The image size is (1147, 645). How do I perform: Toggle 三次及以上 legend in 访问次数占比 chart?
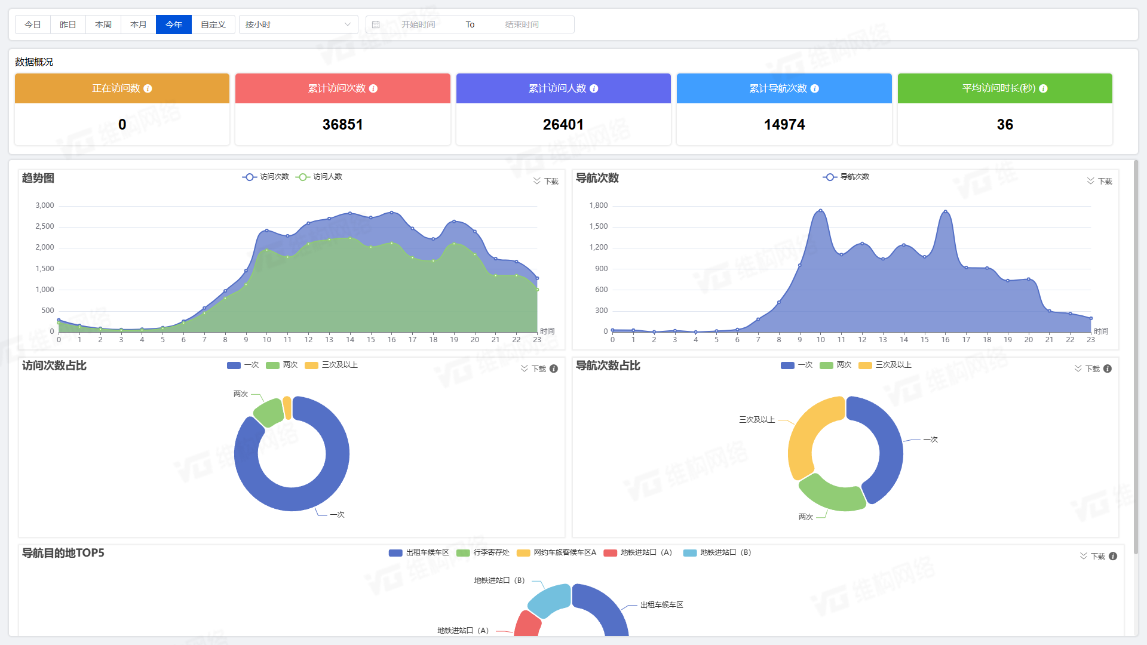(331, 365)
